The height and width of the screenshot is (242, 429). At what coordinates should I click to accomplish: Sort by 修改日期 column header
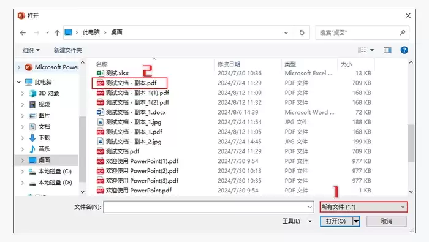pyautogui.click(x=229, y=64)
